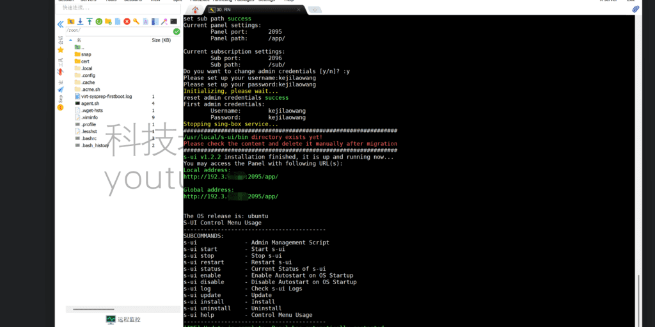Collapse the sidebar with double-chevron arrow
The image size is (655, 327).
61,24
